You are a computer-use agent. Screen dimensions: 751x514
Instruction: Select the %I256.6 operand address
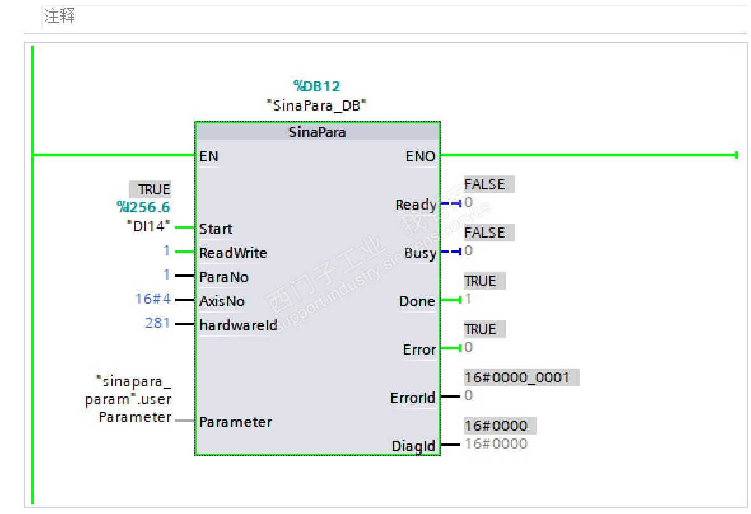pos(143,207)
